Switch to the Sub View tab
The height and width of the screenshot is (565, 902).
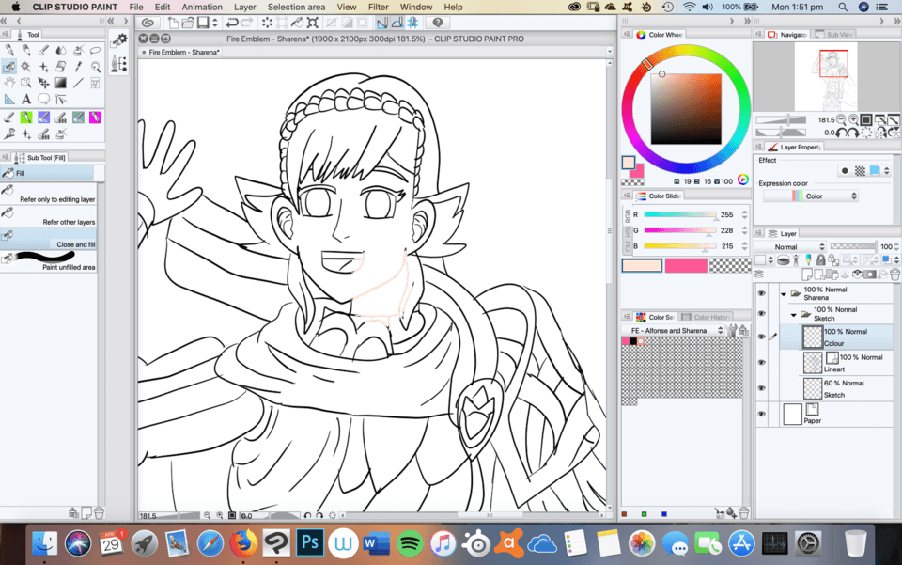click(834, 35)
